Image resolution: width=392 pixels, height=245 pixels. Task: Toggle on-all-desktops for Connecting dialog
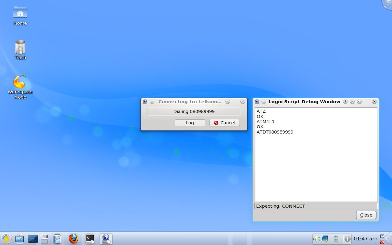152,102
